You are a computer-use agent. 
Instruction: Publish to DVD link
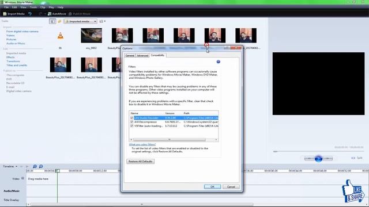(x=9, y=79)
